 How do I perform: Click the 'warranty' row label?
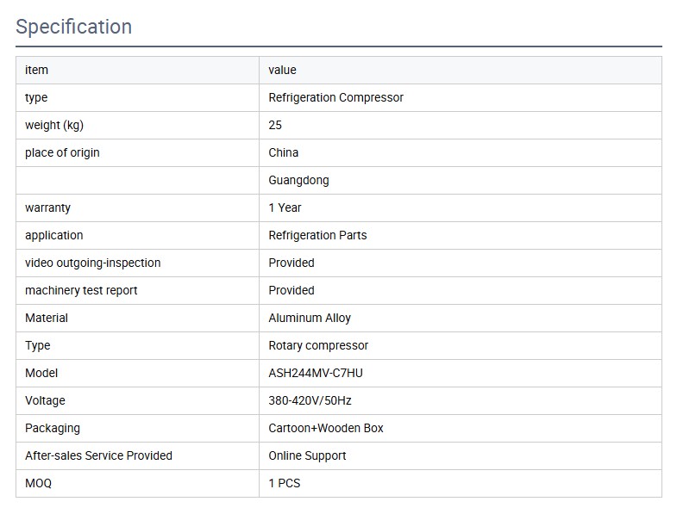tap(47, 207)
